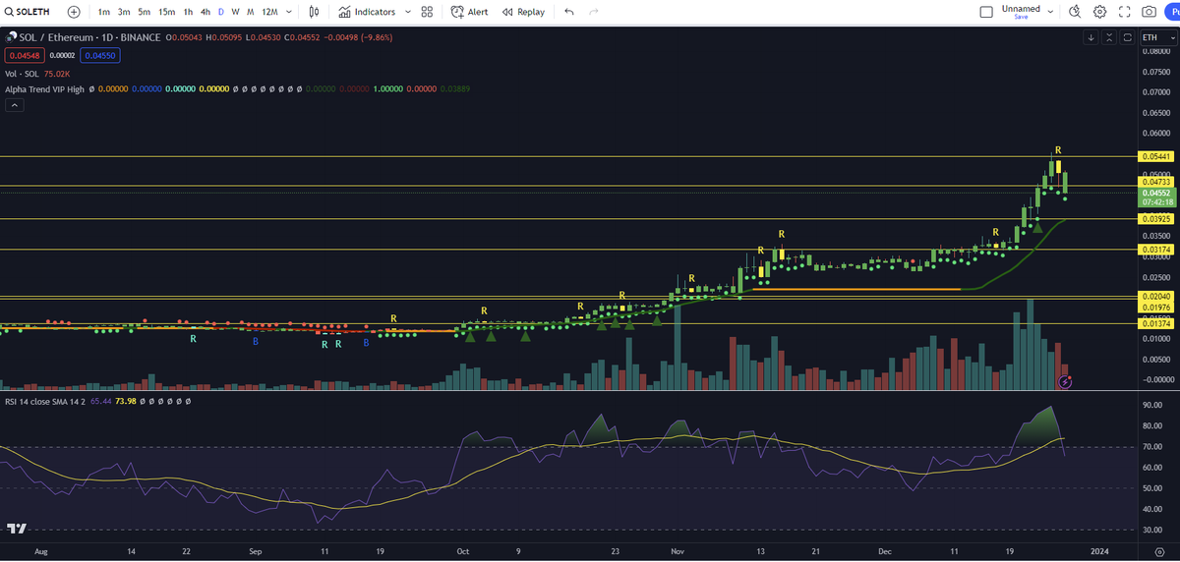Click the pane reset icon beside ETH
This screenshot has width=1180, height=562.
point(1127,37)
